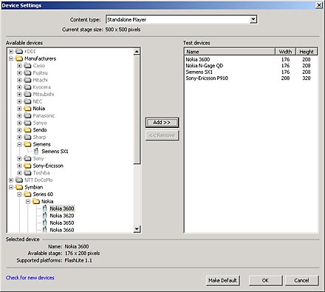Expand the Nokia manufacturer tree node
The width and height of the screenshot is (325, 292).
pos(19,109)
